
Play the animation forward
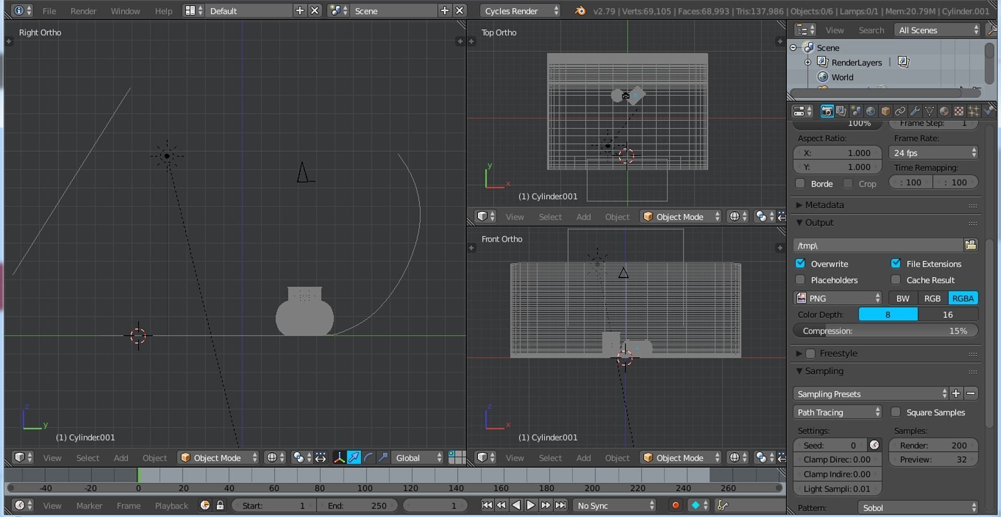(531, 505)
